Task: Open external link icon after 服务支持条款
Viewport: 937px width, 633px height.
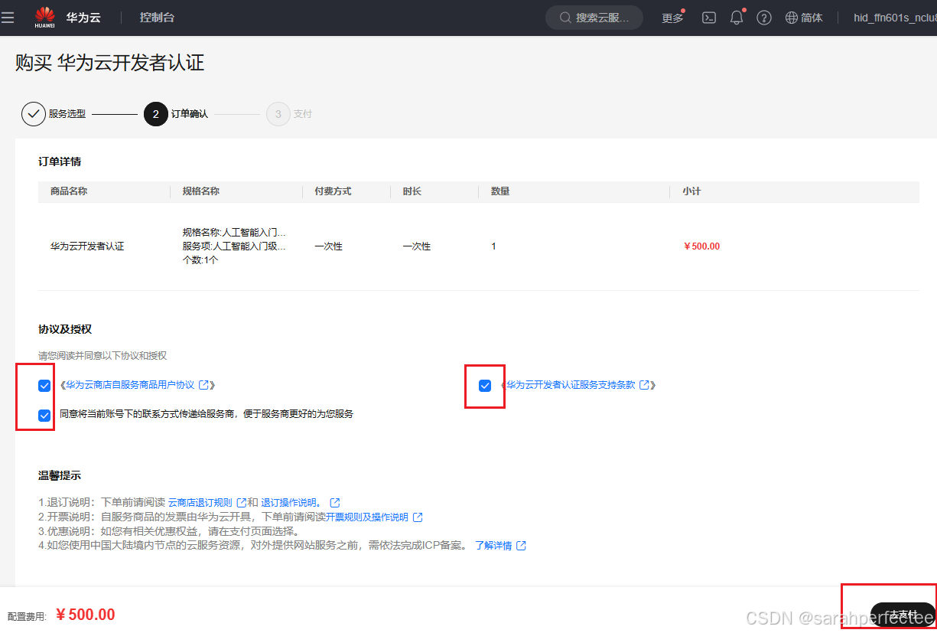Action: tap(644, 385)
